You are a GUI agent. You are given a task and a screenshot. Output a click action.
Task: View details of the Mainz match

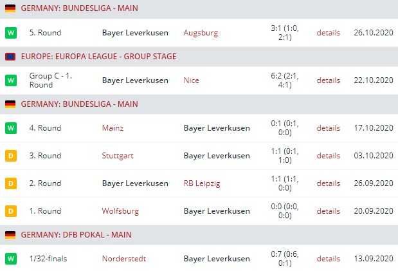coord(328,128)
